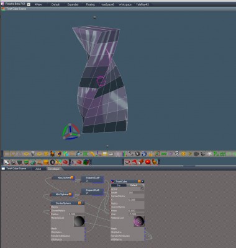Switch to the Expanded layout tab
The width and height of the screenshot is (236, 248).
point(73,4)
